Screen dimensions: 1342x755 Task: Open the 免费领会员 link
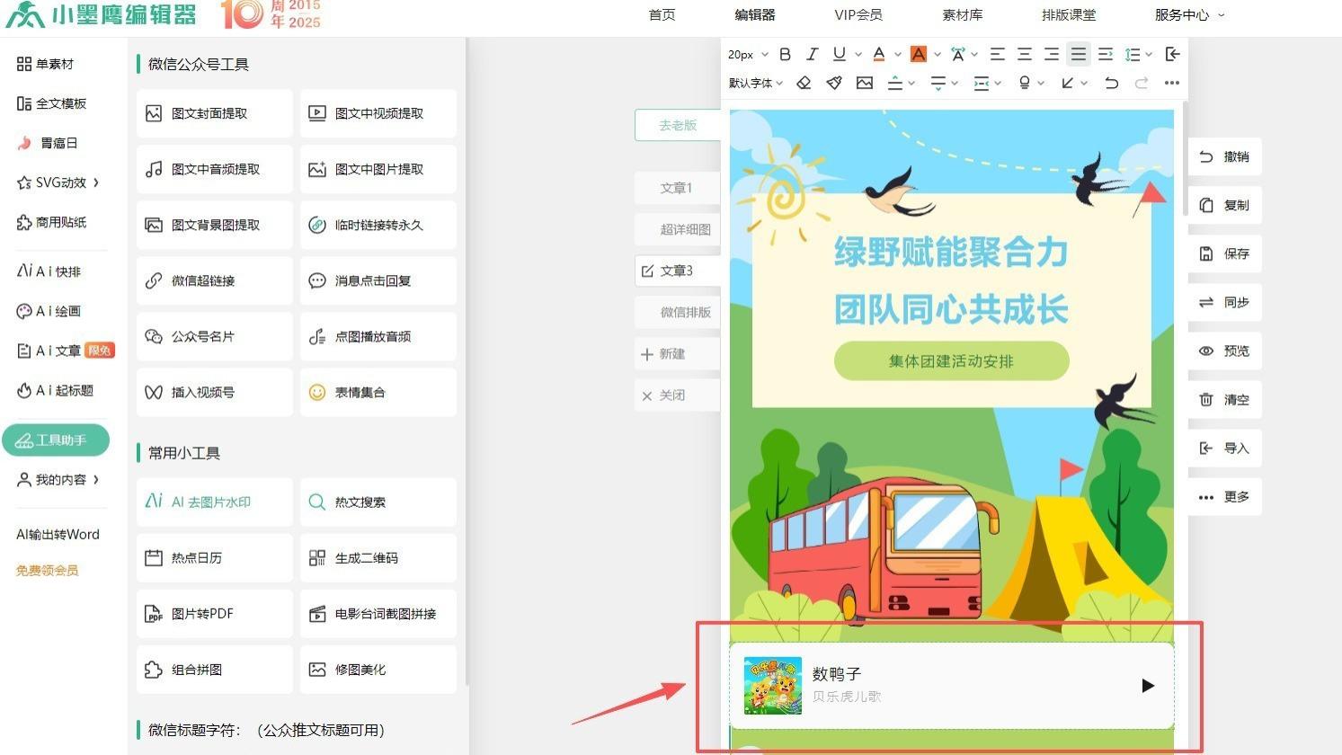coord(47,569)
